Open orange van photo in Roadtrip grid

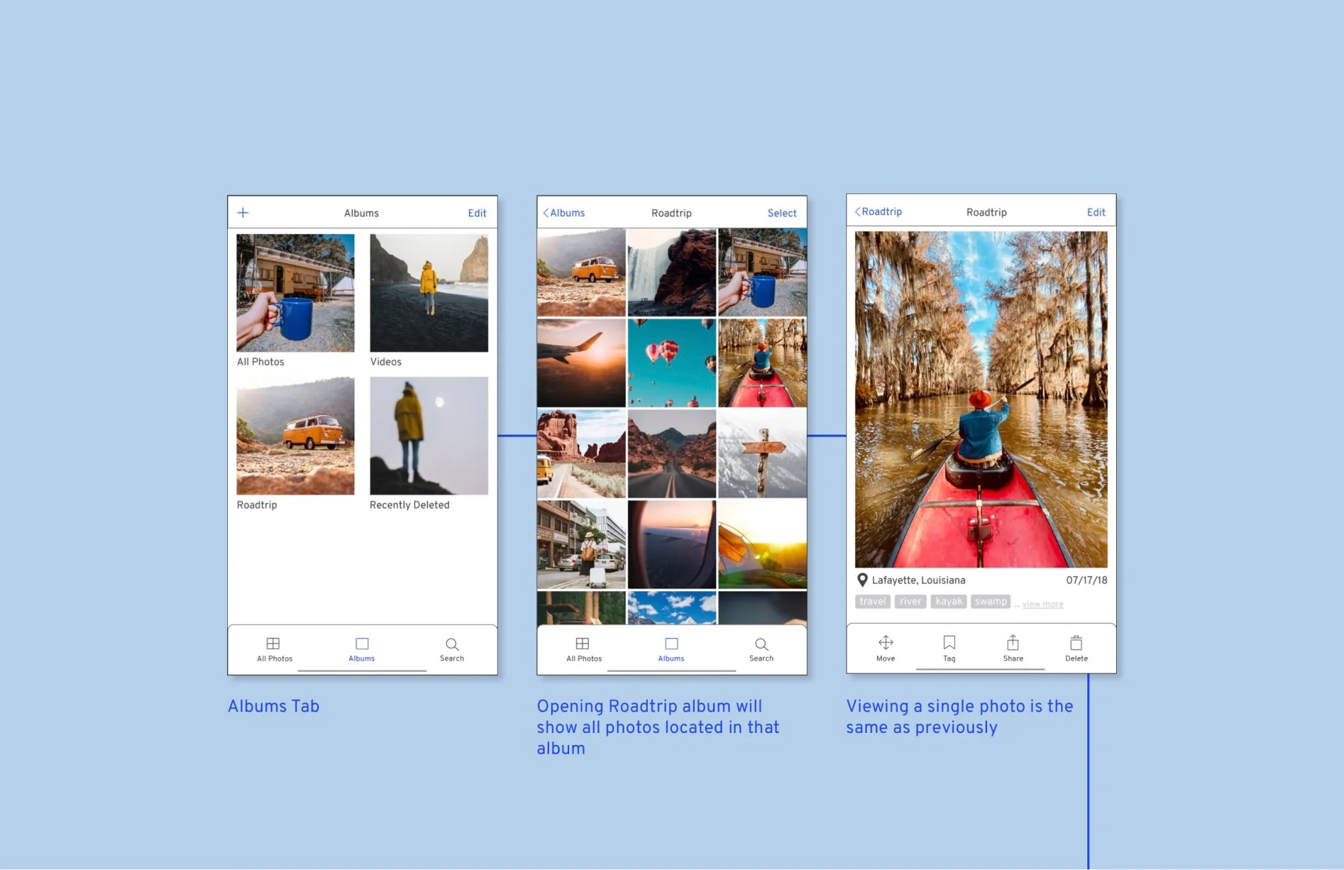coord(581,272)
